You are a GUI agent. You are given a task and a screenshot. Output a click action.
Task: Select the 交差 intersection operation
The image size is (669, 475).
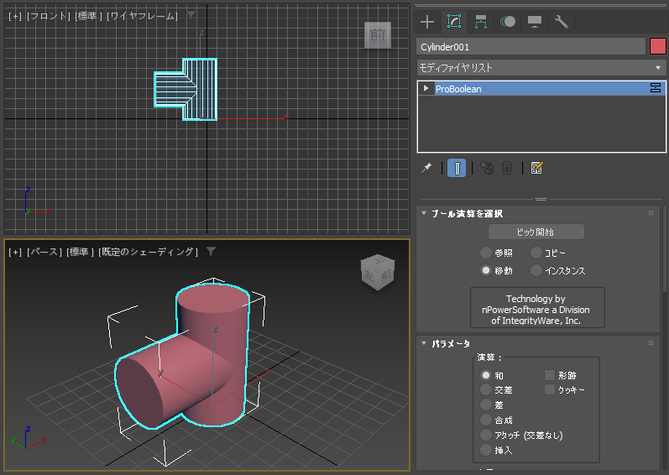point(486,389)
